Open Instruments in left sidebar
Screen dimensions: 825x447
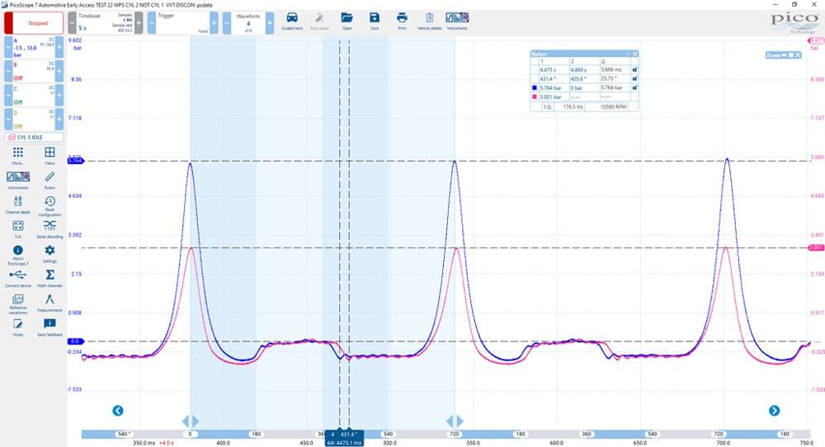pos(18,179)
